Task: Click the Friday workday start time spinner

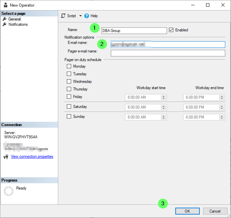Action: 164,97
